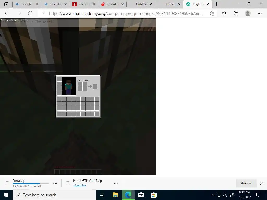Open the tab actions menu icon

pos(6,4)
